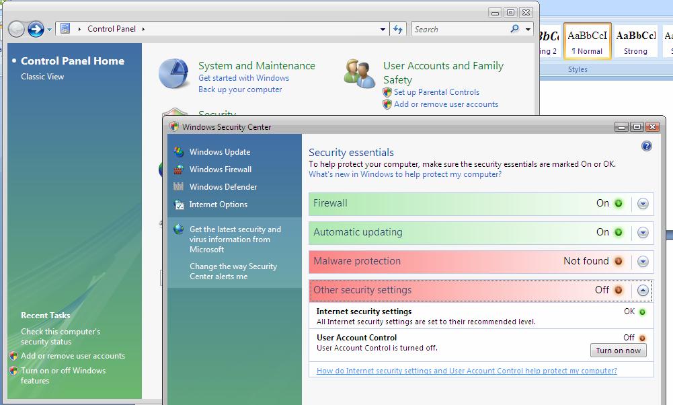Go forward with the blue arrow button
This screenshot has height=405, width=673.
36,29
